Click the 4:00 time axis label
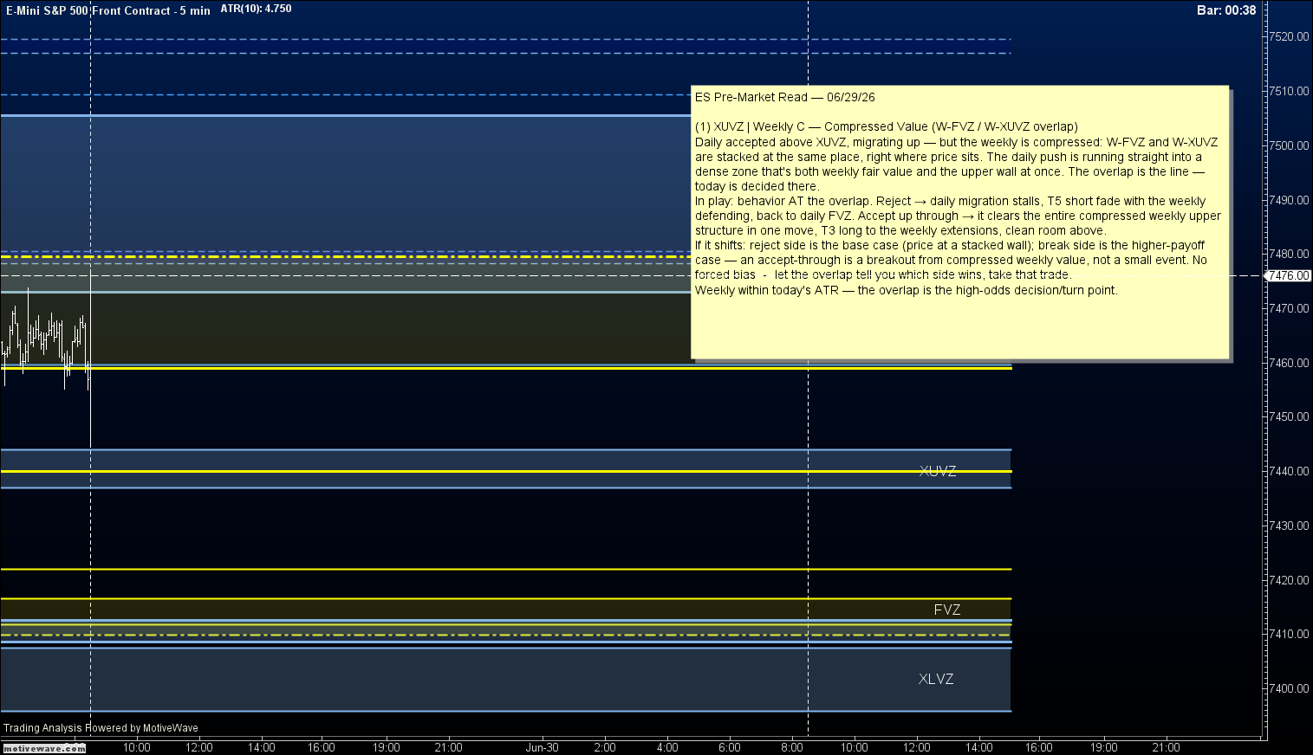The image size is (1313, 755). (x=667, y=747)
